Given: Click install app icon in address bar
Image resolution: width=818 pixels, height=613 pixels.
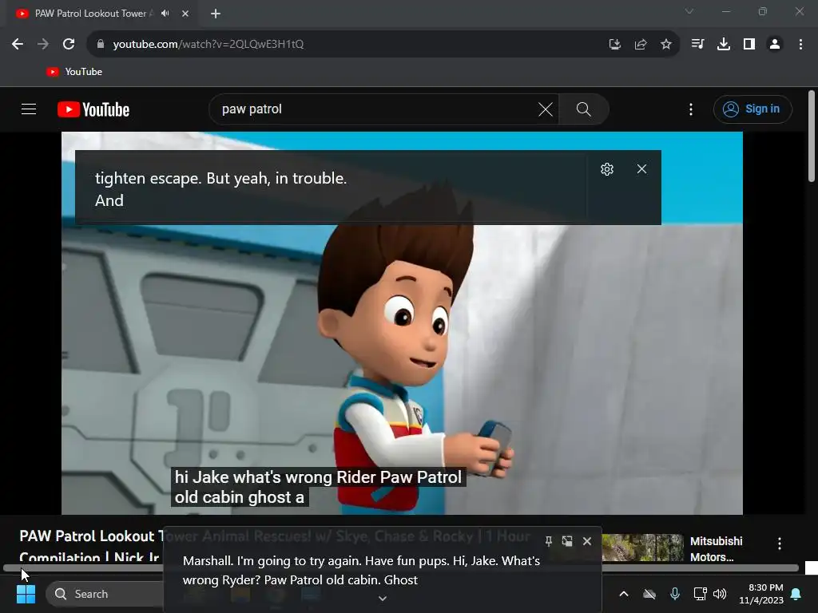Looking at the screenshot, I should (x=615, y=45).
